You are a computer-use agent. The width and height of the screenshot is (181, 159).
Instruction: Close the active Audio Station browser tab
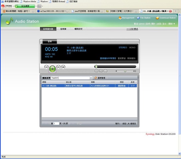(x=170, y=11)
